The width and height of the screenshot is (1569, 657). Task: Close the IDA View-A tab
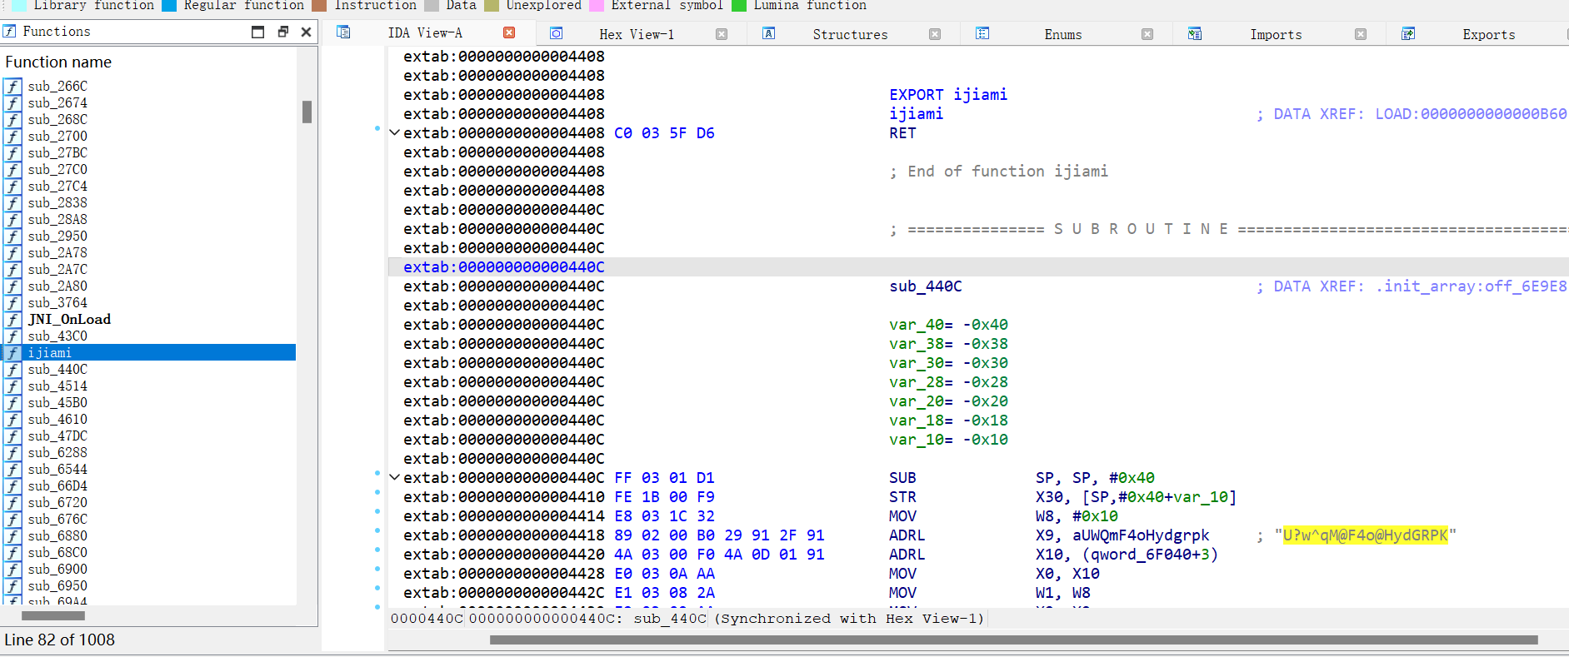(509, 32)
